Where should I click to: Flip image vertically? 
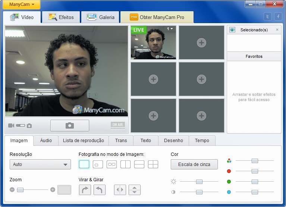[x=135, y=190]
